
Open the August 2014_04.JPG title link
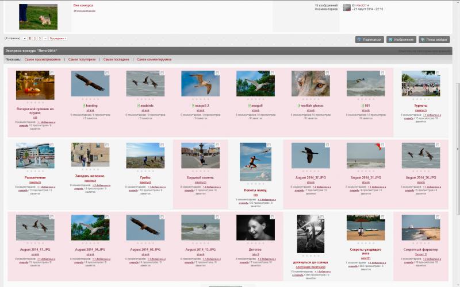coord(90,250)
